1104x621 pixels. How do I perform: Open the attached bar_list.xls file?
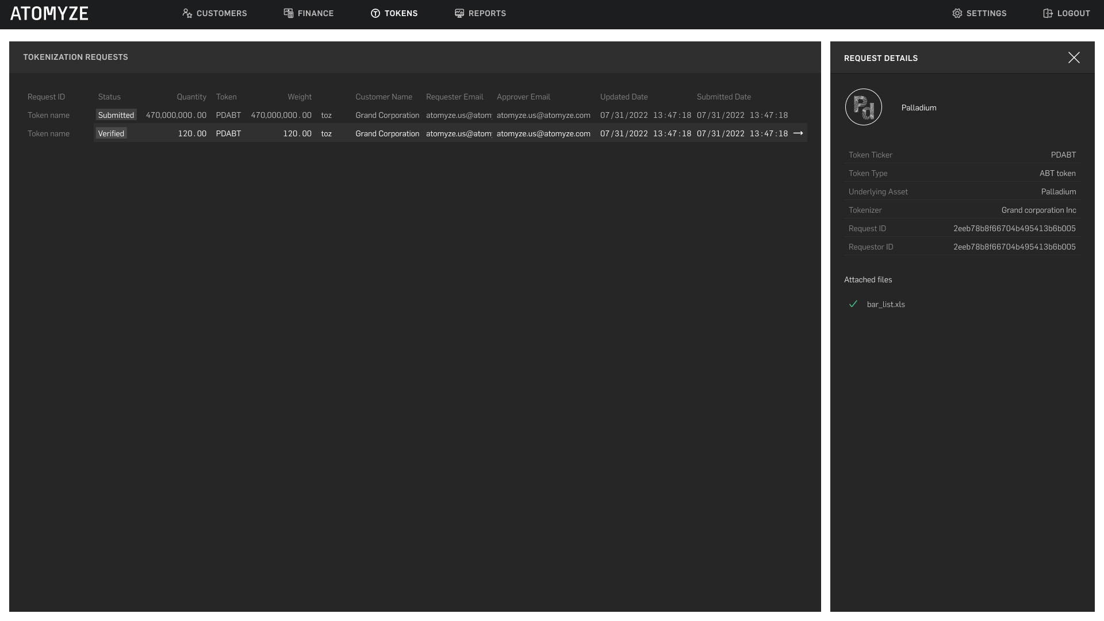pos(885,305)
